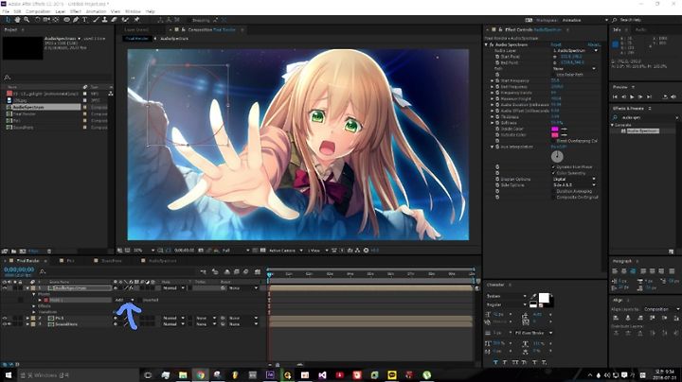Select the Unified Camera tool
Viewport: 682px width, 382px height.
[46, 20]
